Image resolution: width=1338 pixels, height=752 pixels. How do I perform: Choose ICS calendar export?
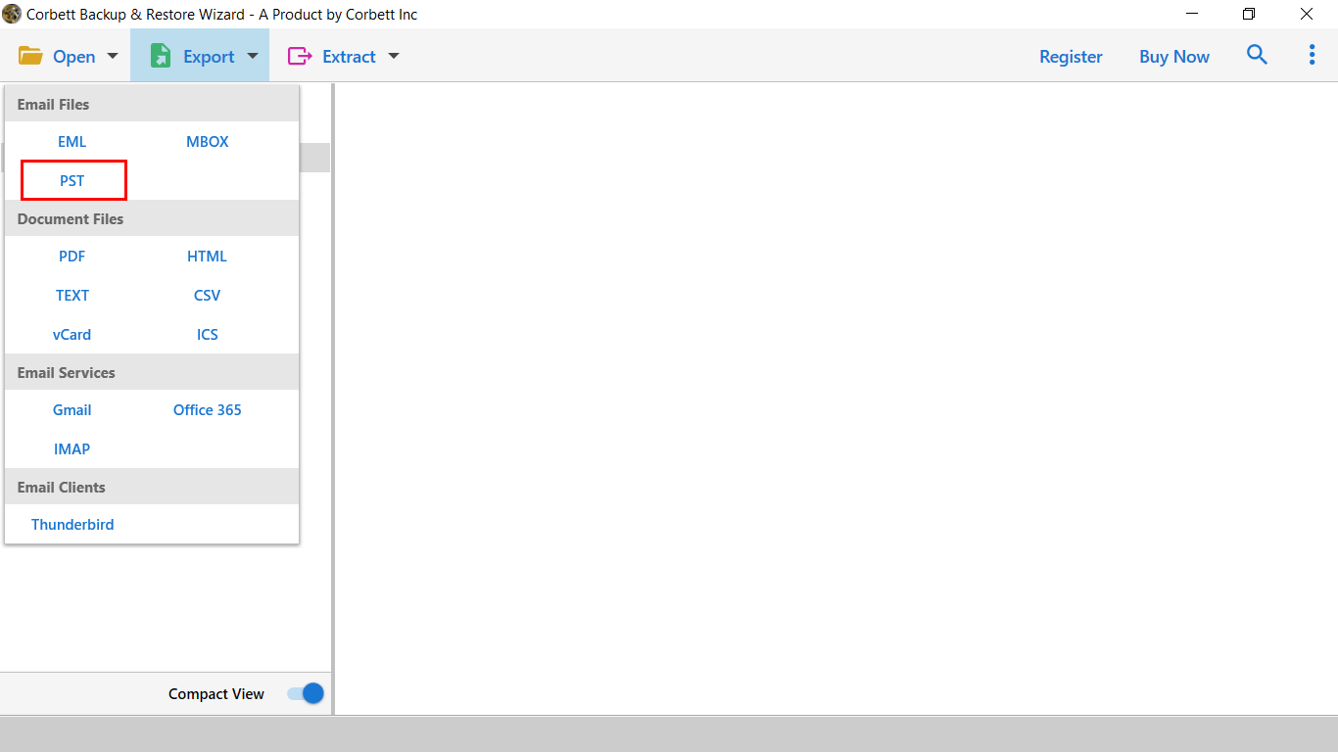pyautogui.click(x=207, y=335)
